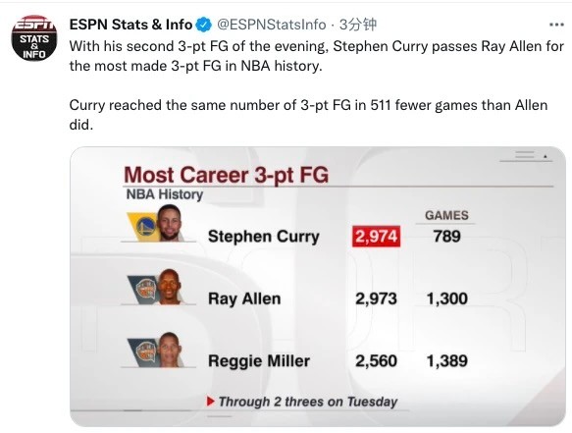
Task: Click the red triangle before 'Through 2 threes'
Action: [211, 402]
